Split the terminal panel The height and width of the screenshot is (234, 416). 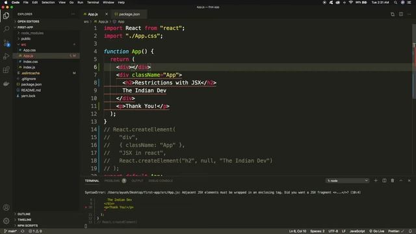tap(384, 181)
